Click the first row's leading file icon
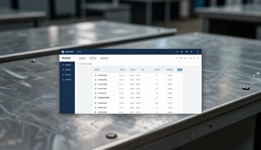 pos(95,75)
